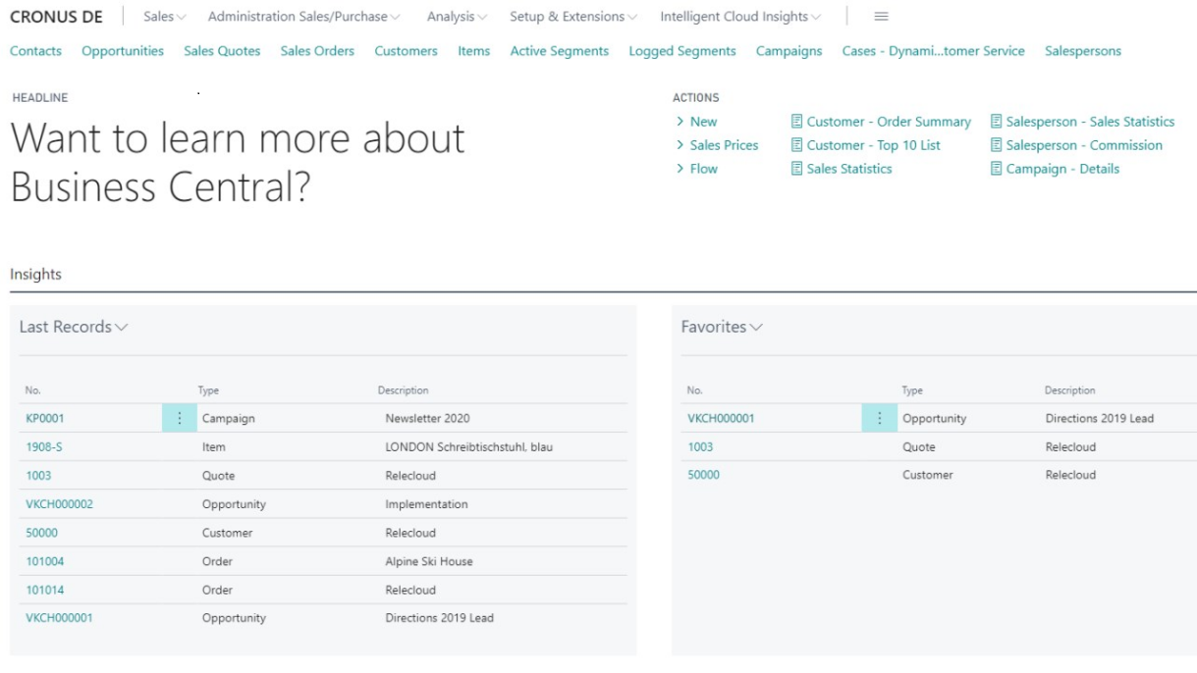Open the Intelligent Cloud Insights menu
This screenshot has width=1197, height=673.
[740, 17]
